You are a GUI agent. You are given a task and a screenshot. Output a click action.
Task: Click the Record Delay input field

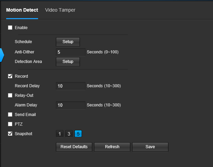pos(71,86)
